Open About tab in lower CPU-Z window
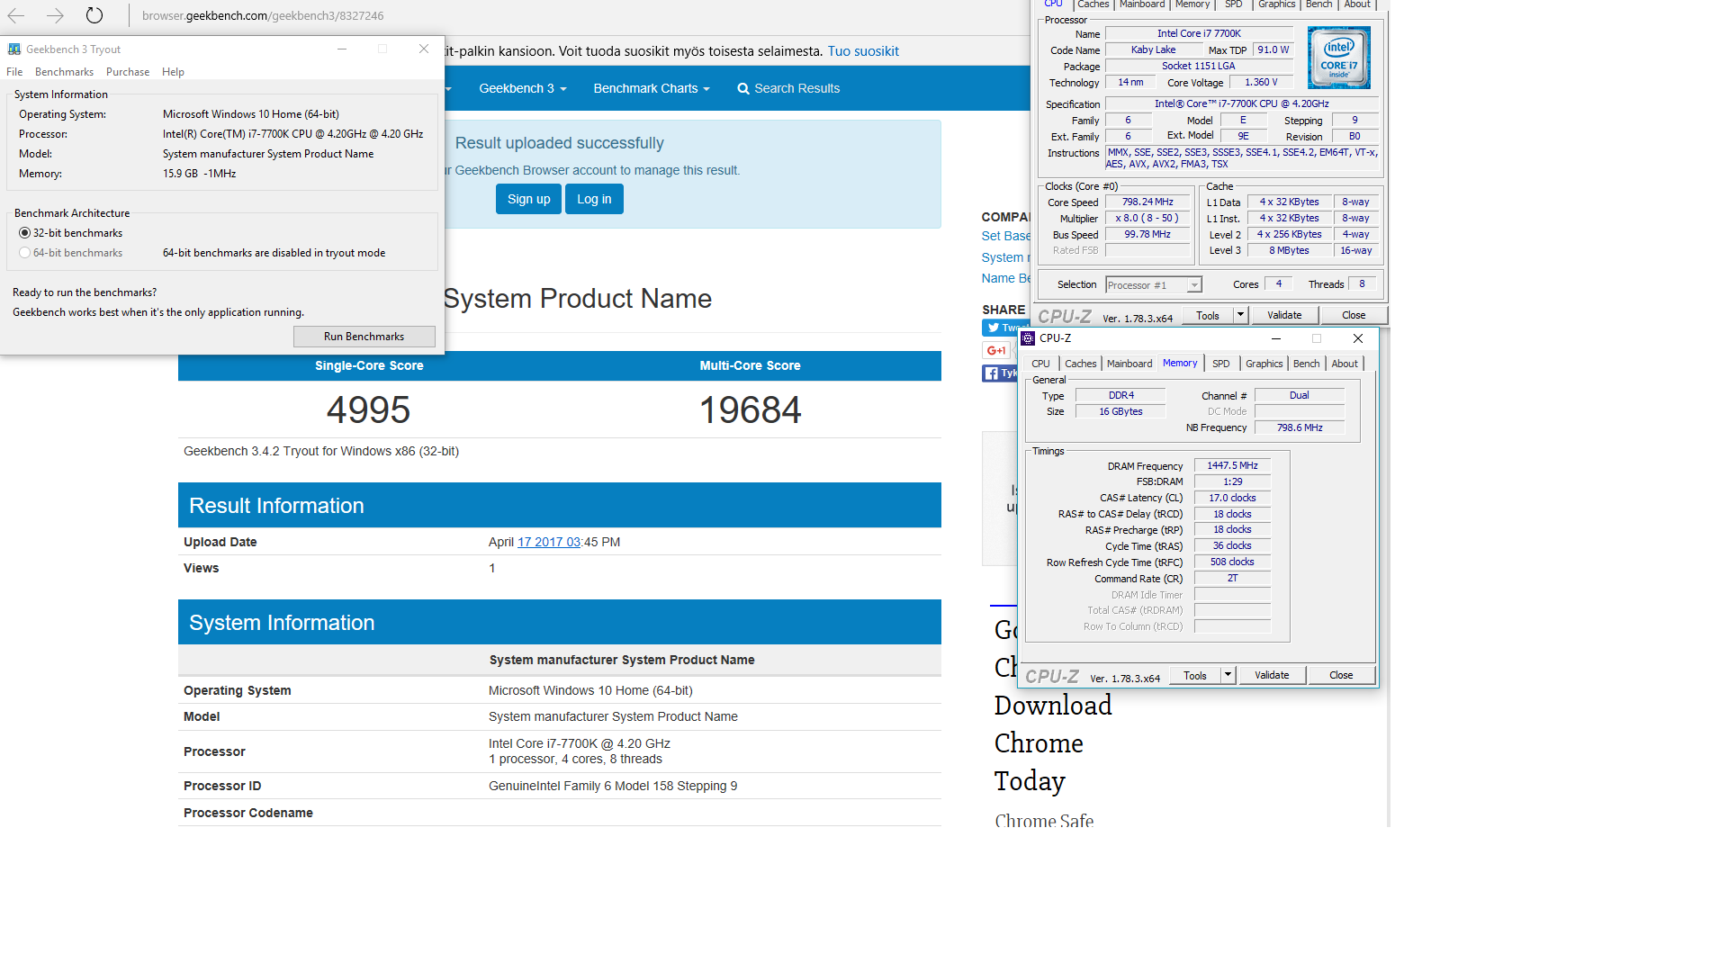 1345,364
